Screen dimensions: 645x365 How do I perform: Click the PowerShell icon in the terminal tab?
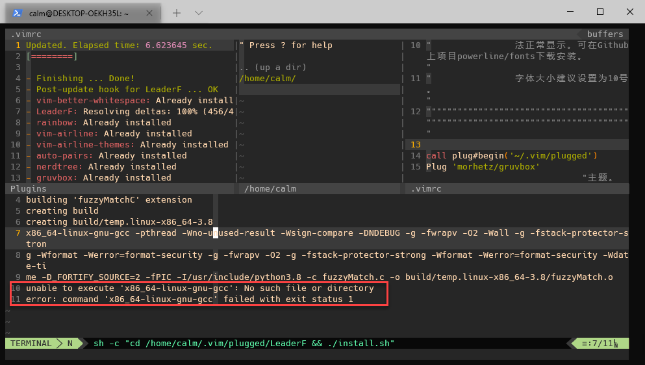coord(17,12)
